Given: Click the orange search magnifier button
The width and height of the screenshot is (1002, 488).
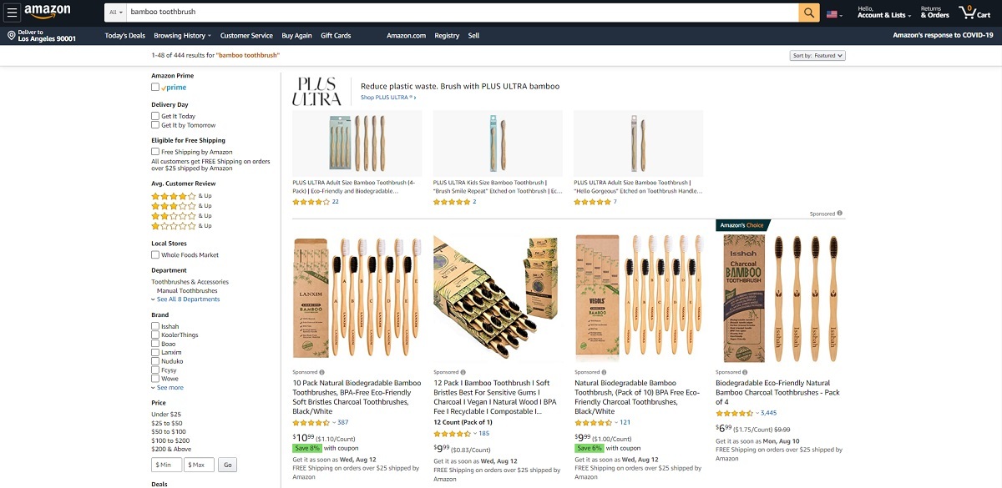Looking at the screenshot, I should (808, 13).
